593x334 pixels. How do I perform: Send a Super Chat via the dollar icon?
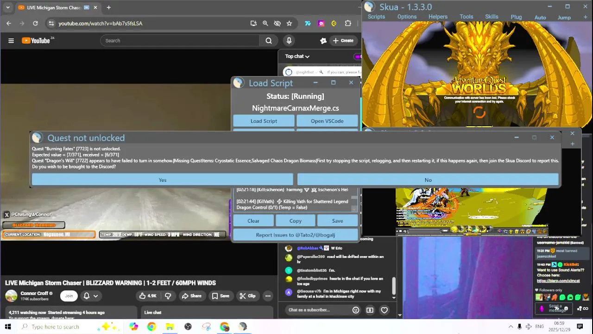[x=370, y=310]
